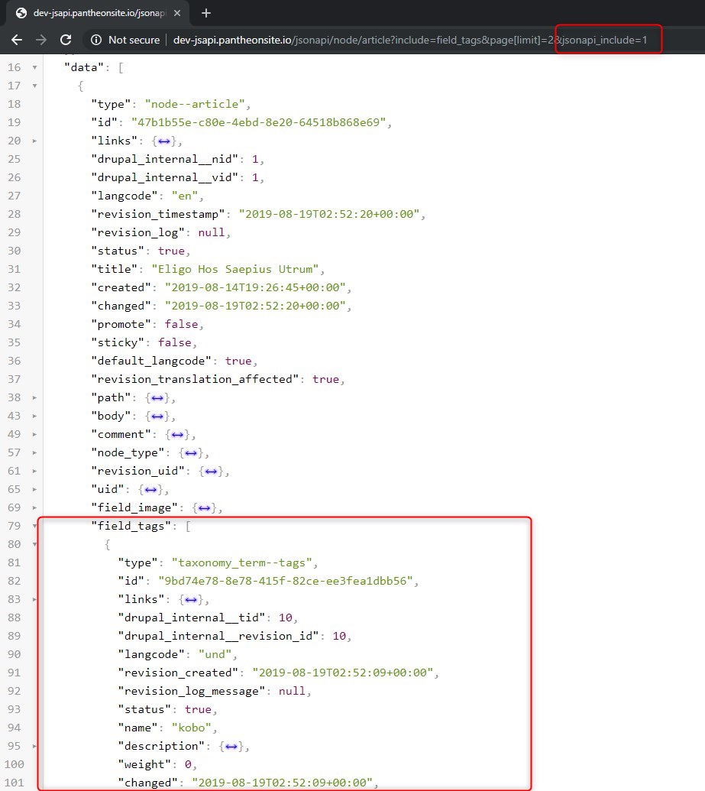This screenshot has width=705, height=791.
Task: Collapse the "field_tags" array on line 79
Action: click(x=34, y=526)
